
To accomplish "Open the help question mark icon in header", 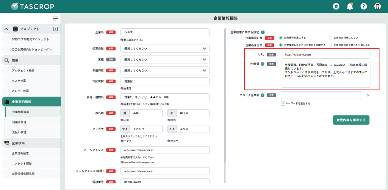I will [363, 6].
